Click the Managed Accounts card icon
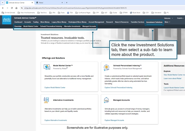Image resolution: width=185 pixels, height=131 pixels. point(106,100)
